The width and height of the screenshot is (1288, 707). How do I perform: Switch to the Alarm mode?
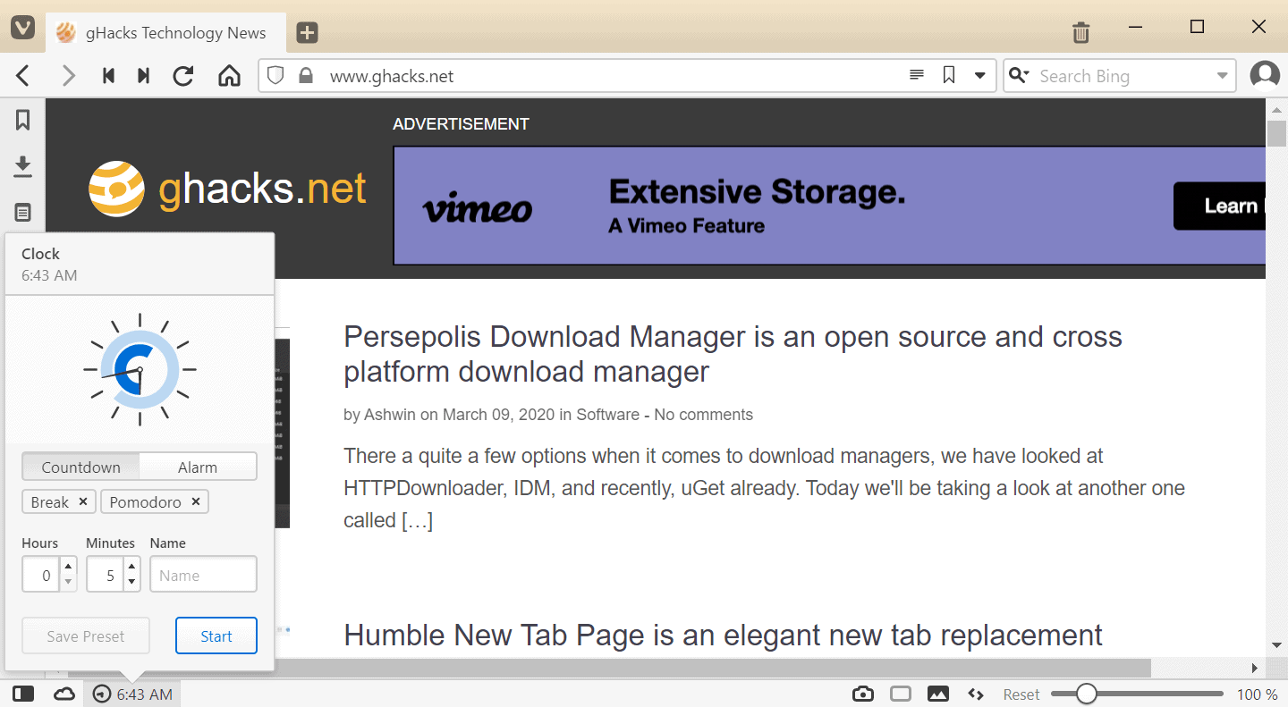[x=198, y=467]
